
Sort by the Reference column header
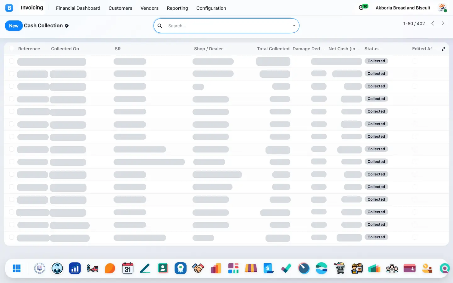pos(29,49)
